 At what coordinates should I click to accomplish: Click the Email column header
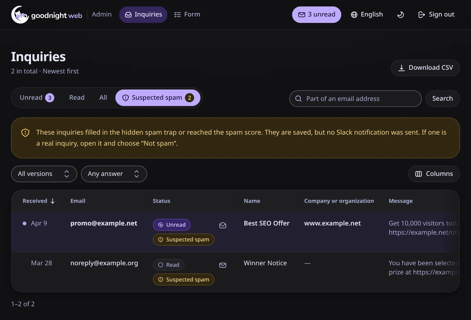pyautogui.click(x=78, y=201)
